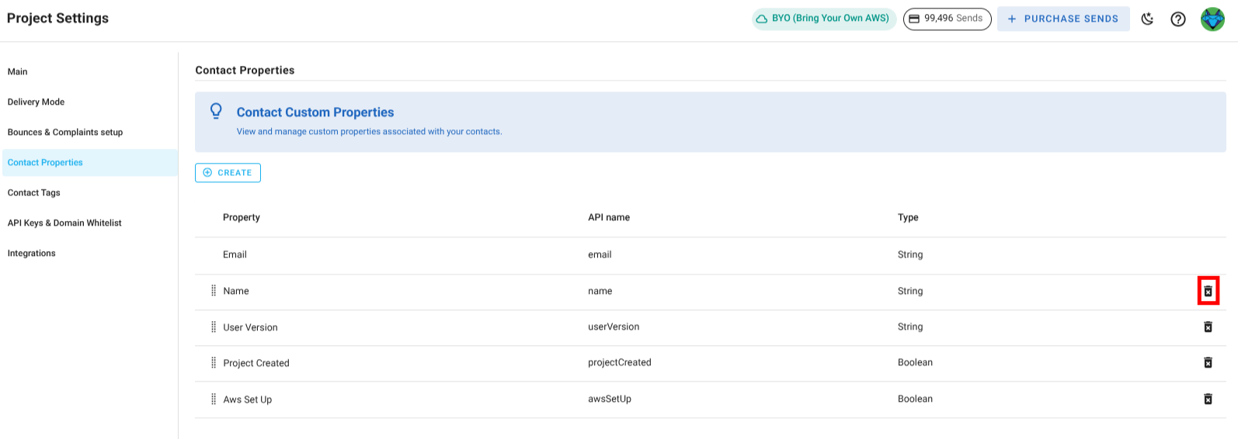Click the Name property label
The height and width of the screenshot is (439, 1238).
236,291
